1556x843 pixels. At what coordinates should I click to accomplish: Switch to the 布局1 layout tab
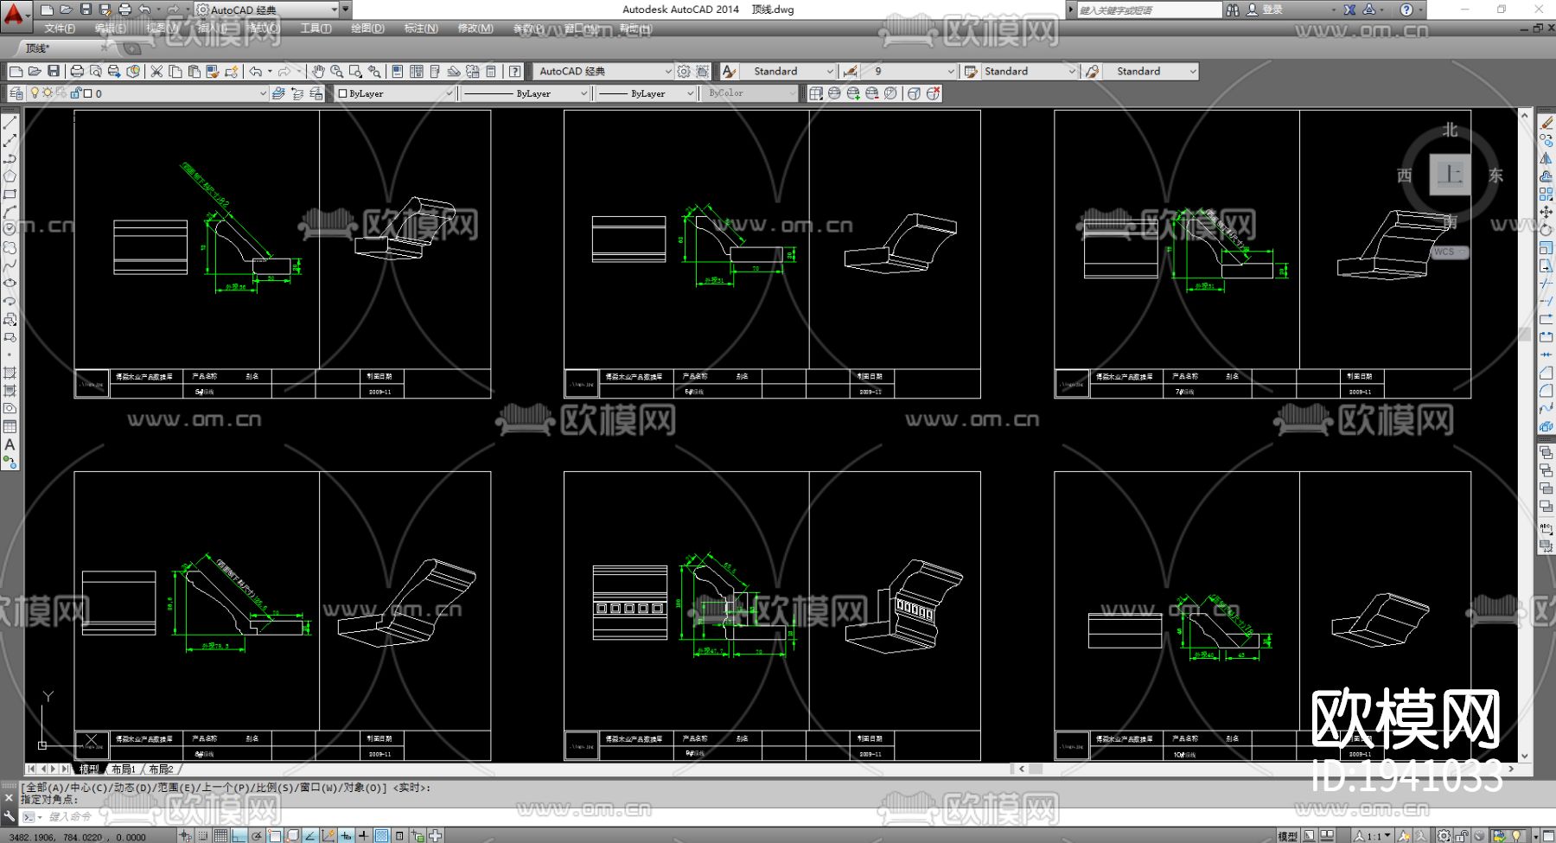(124, 769)
